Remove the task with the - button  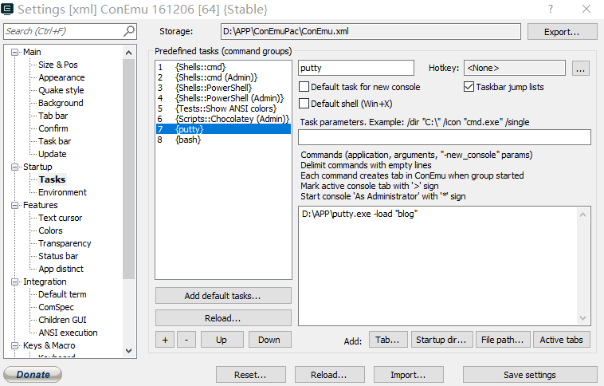[x=186, y=340]
